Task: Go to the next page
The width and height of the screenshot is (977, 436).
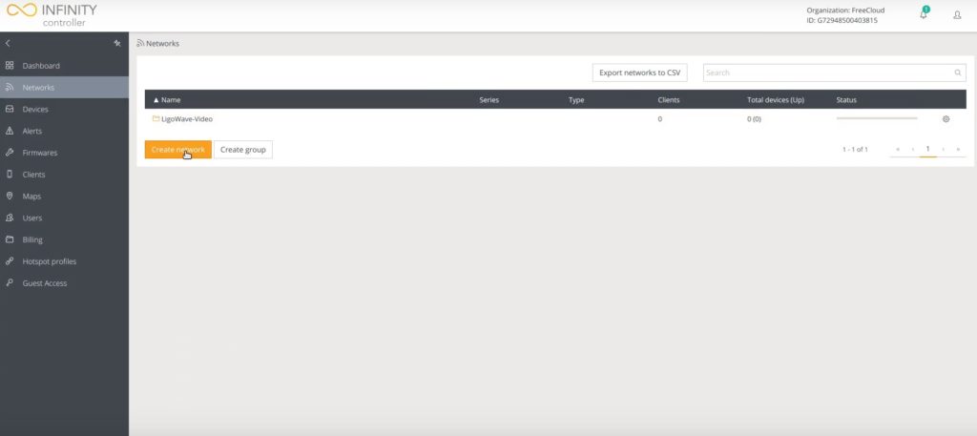Action: click(944, 150)
